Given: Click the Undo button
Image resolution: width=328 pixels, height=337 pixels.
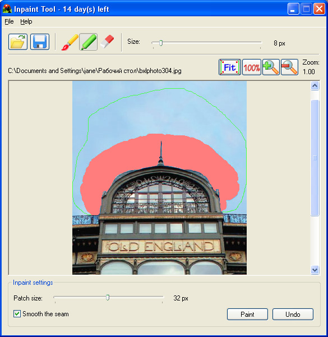Looking at the screenshot, I should pyautogui.click(x=293, y=314).
